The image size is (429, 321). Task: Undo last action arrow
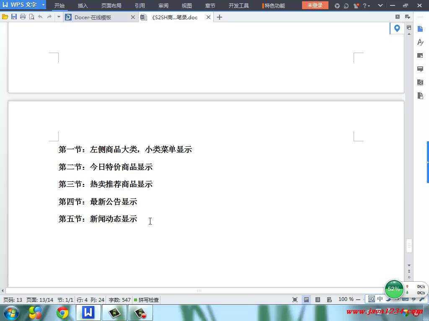[41, 17]
